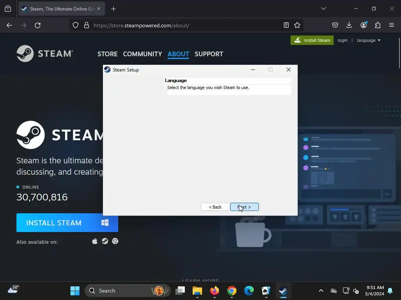The image size is (401, 300).
Task: Open the Windows Start menu
Action: pyautogui.click(x=75, y=291)
